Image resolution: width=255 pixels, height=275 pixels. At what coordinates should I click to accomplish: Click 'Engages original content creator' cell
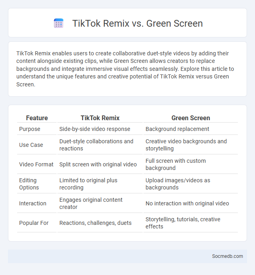tap(91, 203)
